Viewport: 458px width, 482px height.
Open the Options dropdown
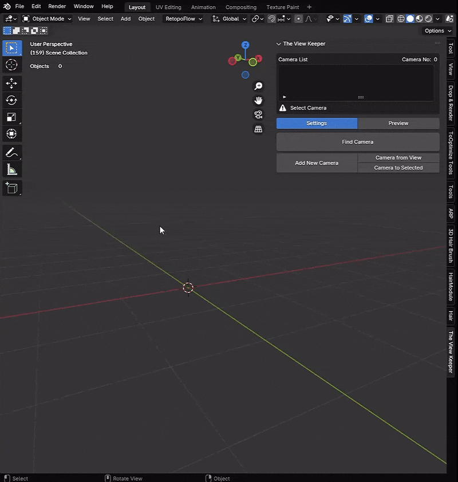[x=438, y=31]
